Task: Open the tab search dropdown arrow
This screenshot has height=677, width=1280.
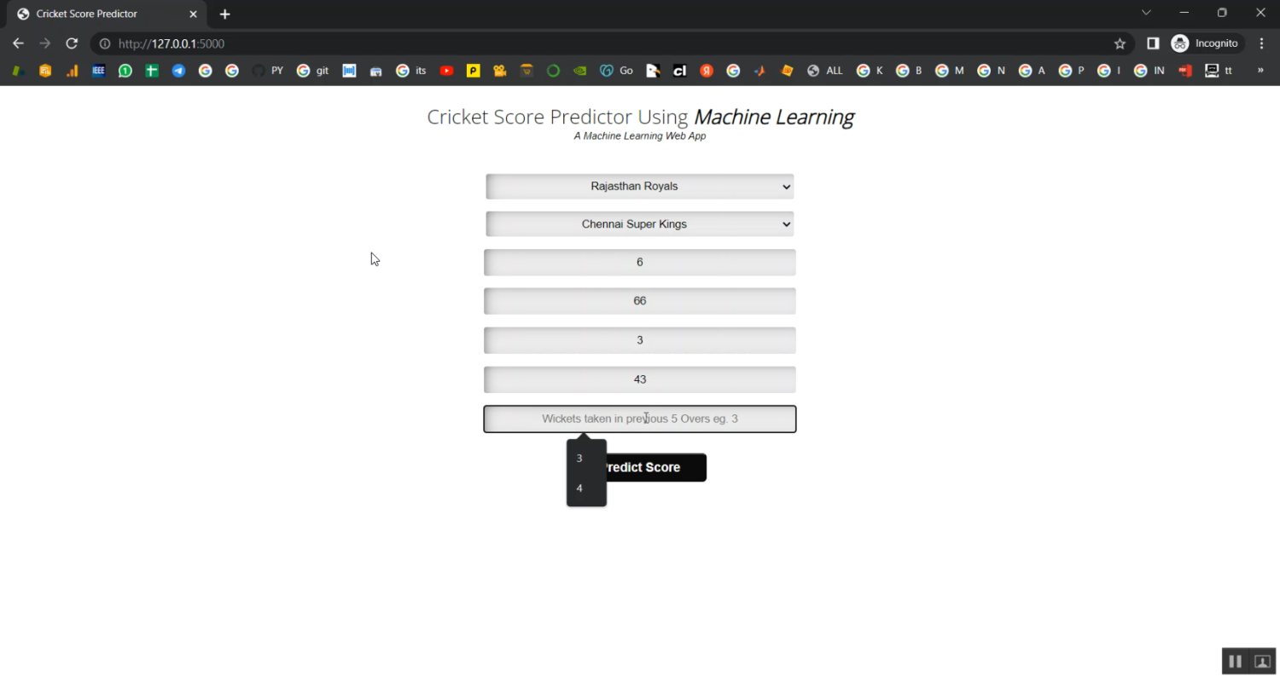Action: [1146, 13]
